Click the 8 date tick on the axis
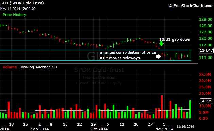This screenshot has height=131, width=214. (x=51, y=124)
